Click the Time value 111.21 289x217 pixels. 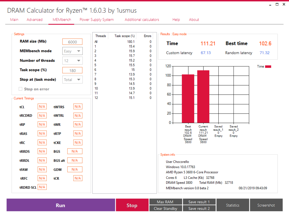tap(208, 43)
